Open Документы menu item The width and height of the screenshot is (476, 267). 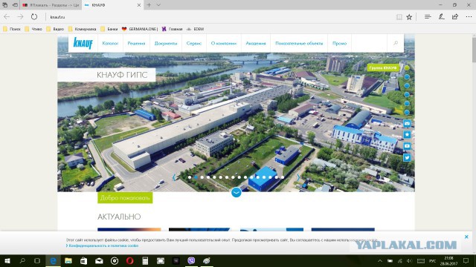click(x=166, y=43)
